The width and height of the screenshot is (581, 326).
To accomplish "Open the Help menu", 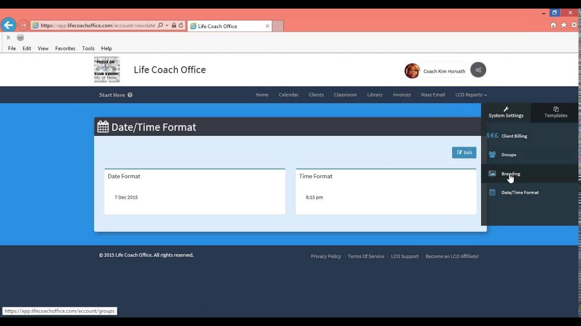I will click(x=107, y=48).
